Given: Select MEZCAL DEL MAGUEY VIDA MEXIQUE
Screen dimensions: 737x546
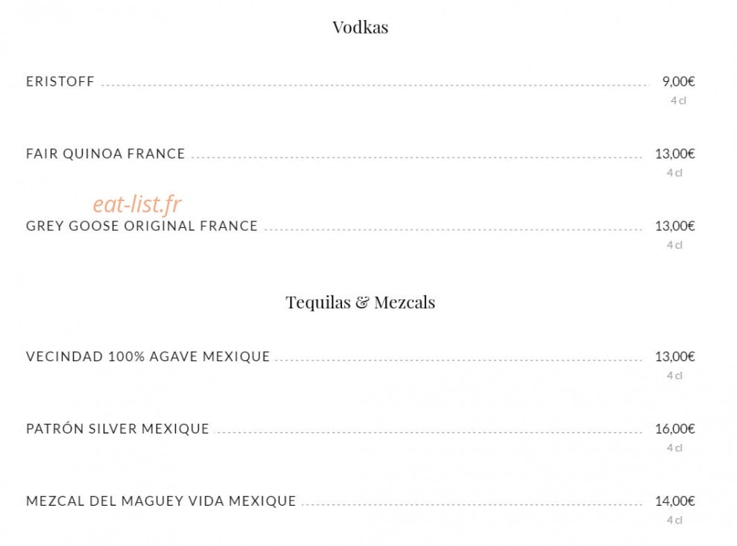Looking at the screenshot, I should (161, 501).
